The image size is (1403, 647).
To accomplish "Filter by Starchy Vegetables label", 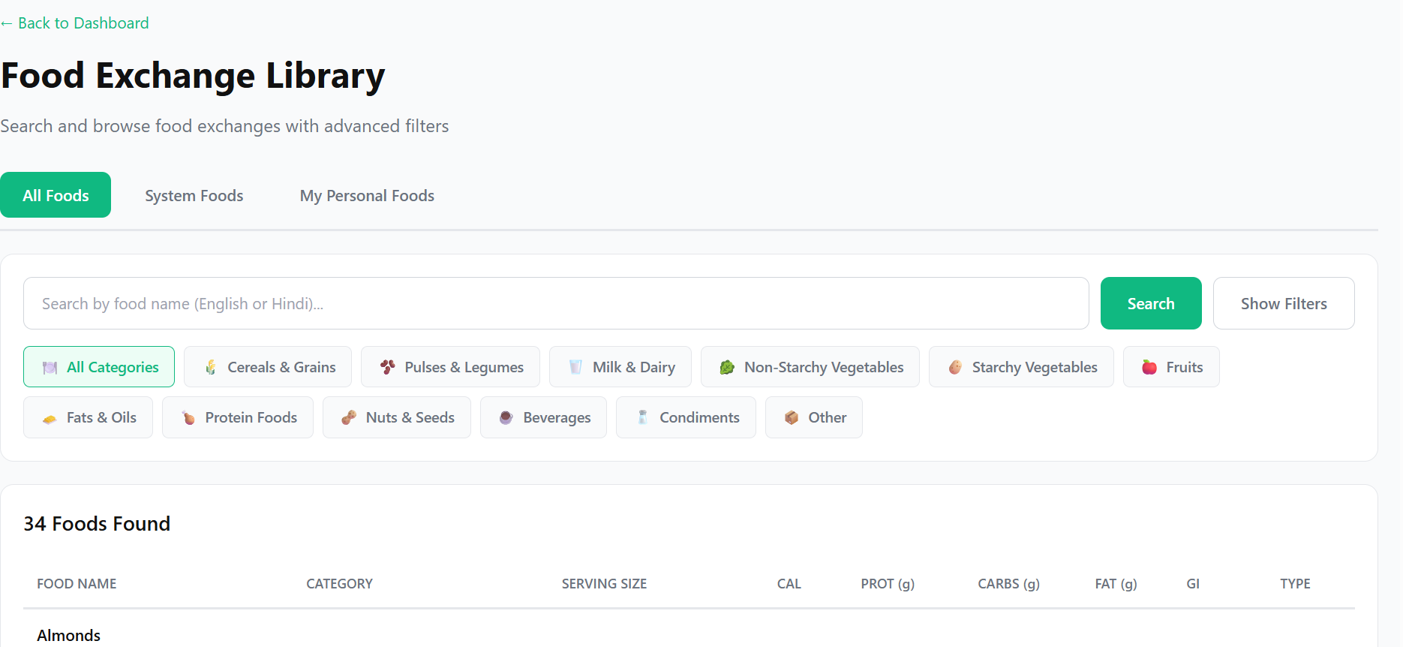I will [x=1035, y=367].
